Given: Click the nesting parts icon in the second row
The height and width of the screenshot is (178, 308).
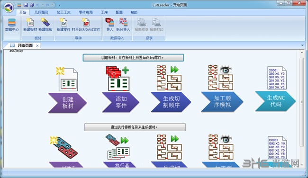Looking at the screenshot, I should click(x=63, y=147).
